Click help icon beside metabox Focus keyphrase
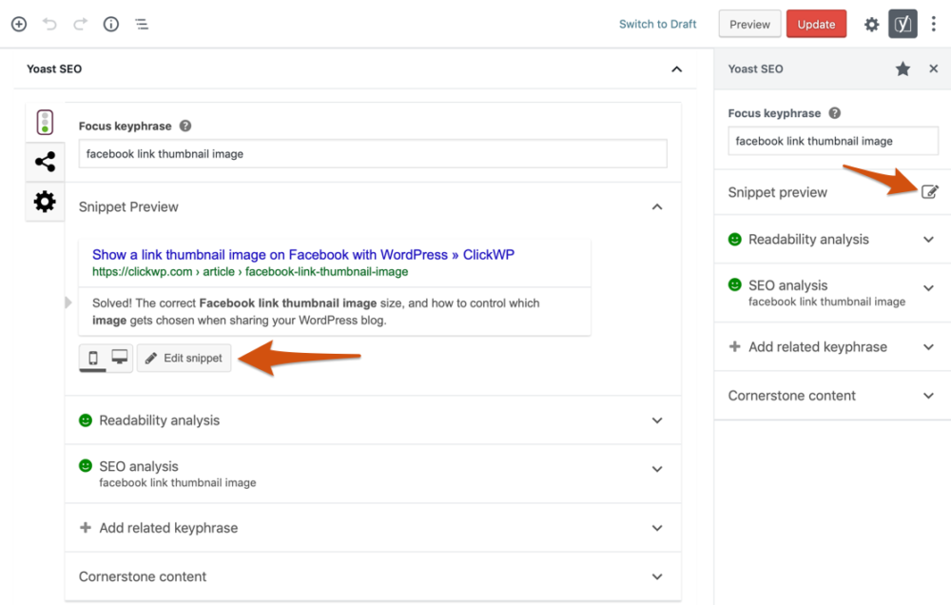Image resolution: width=951 pixels, height=605 pixels. (x=185, y=127)
